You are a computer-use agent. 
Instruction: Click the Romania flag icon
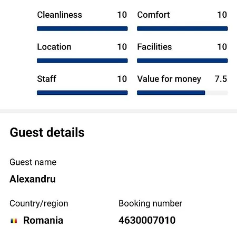tap(14, 221)
